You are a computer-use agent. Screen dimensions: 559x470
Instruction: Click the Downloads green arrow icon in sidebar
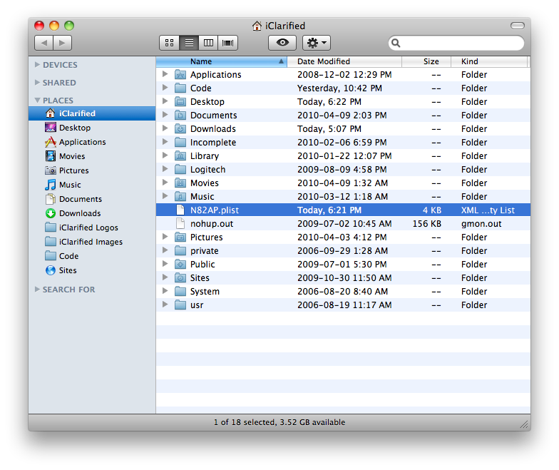click(x=51, y=213)
